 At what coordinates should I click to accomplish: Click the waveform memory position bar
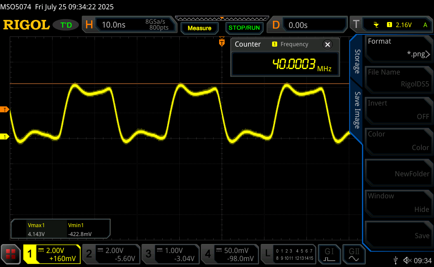[x=222, y=19]
